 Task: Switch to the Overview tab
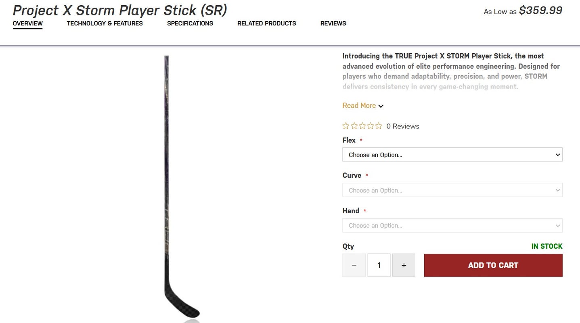pos(28,23)
